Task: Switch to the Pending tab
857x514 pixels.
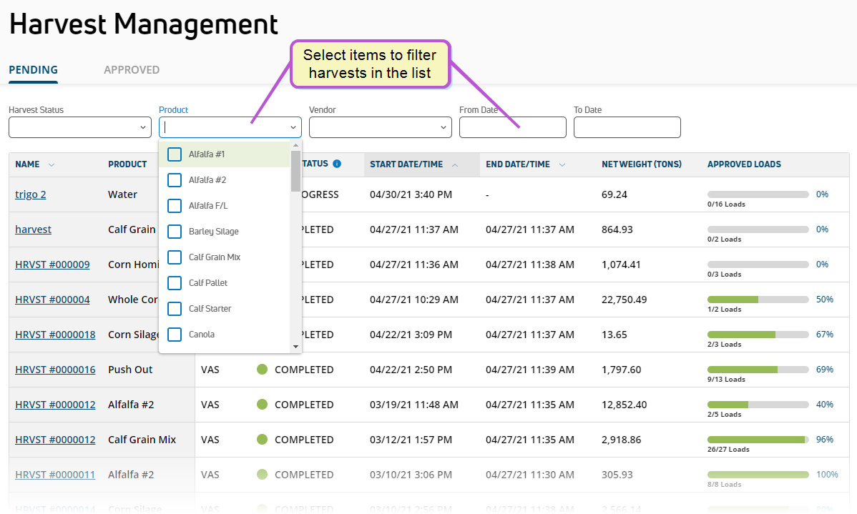Action: [34, 70]
